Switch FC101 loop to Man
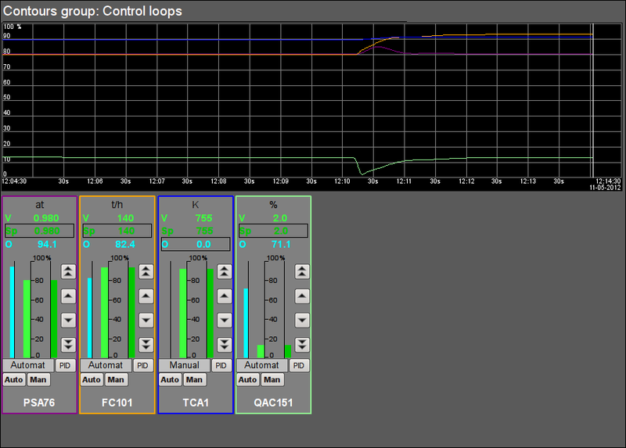 116,379
